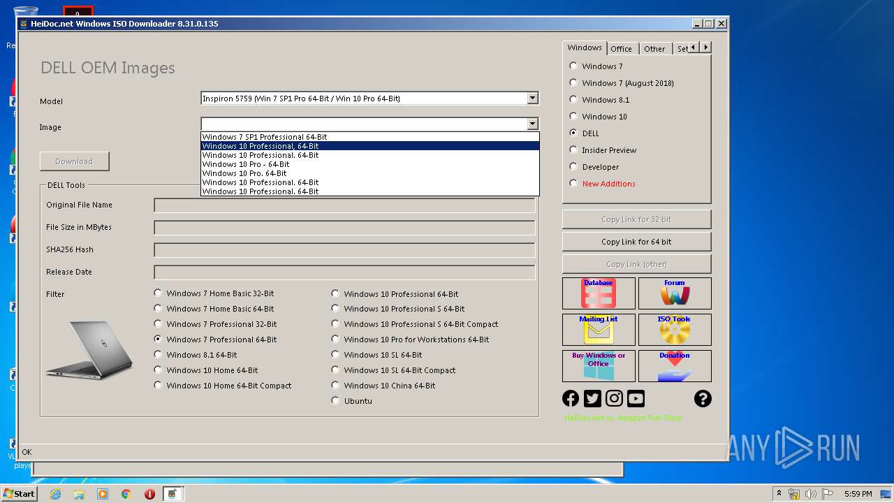Select the Developer radio option

594,167
